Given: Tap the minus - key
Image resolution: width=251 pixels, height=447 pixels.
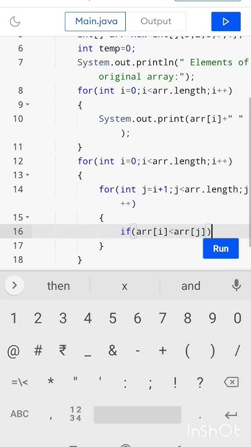Looking at the screenshot, I should 138,351.
